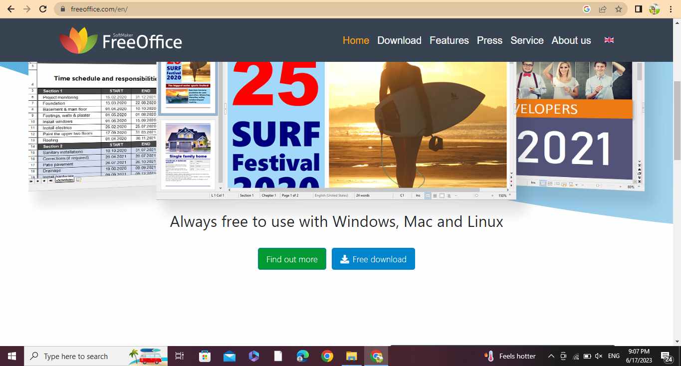The image size is (681, 366).
Task: Click the About us link
Action: (x=571, y=40)
